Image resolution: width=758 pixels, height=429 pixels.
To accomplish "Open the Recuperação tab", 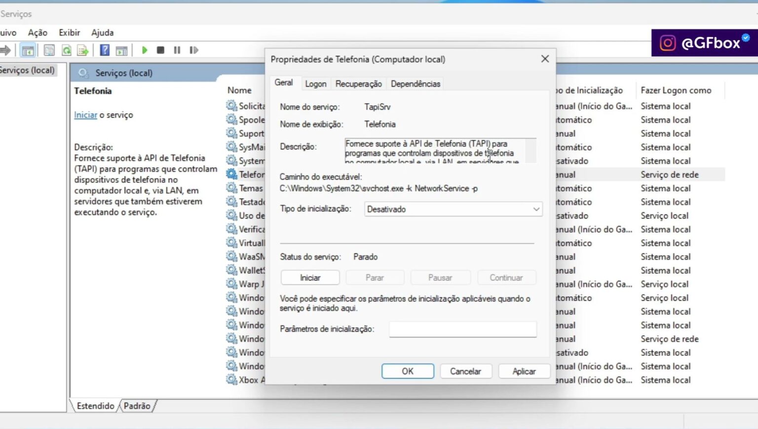I will tap(359, 84).
